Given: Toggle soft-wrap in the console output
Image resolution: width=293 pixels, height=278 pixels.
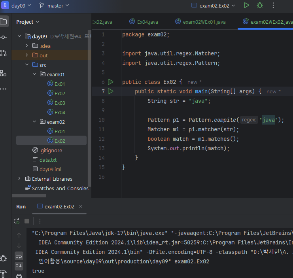Looking at the screenshot, I should pyautogui.click(x=19, y=256).
